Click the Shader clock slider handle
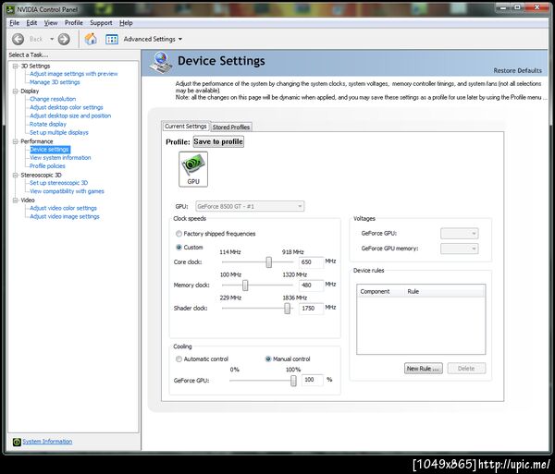 coord(287,309)
